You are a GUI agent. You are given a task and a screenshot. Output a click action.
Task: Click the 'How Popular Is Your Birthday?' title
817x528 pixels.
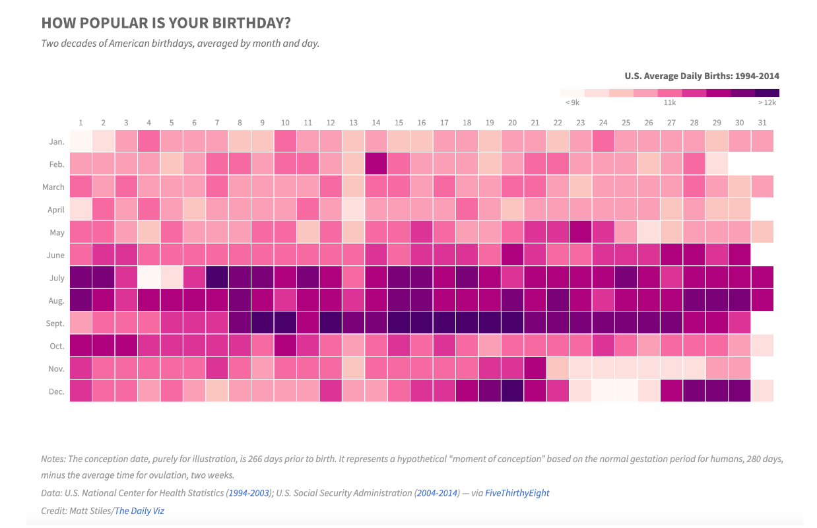[x=166, y=23]
